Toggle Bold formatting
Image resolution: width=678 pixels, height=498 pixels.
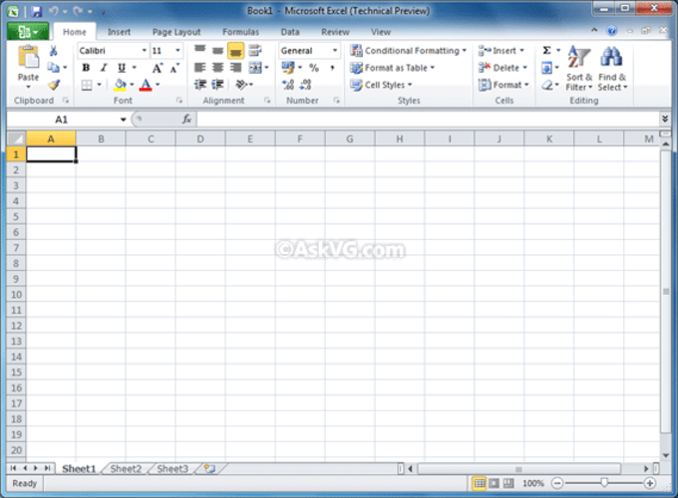[x=86, y=68]
